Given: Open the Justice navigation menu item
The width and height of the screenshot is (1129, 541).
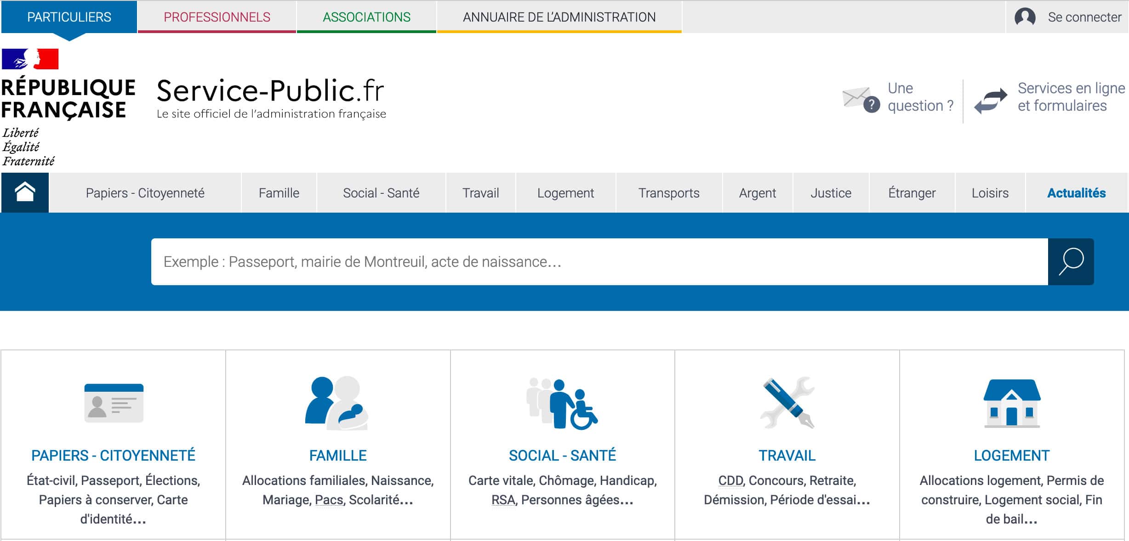Looking at the screenshot, I should [831, 193].
